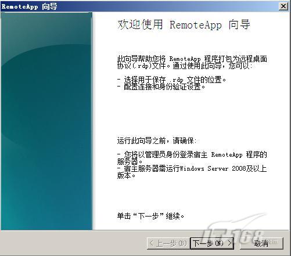
Task: Click the disabled < 上一步(B) button
Action: [x=168, y=243]
